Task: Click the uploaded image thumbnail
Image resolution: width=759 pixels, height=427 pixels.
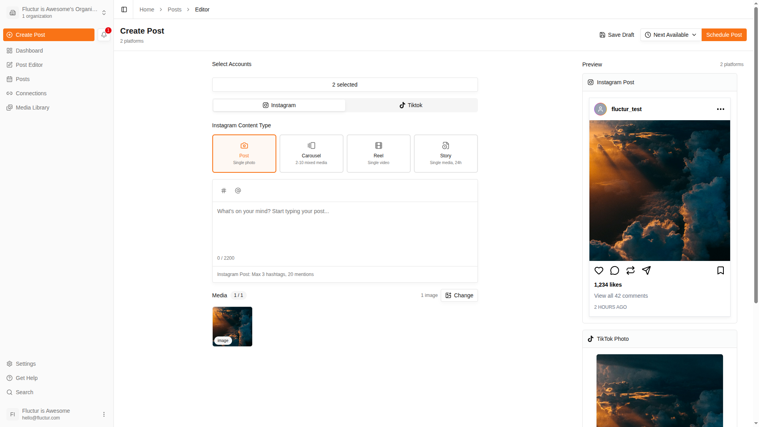Action: tap(232, 327)
